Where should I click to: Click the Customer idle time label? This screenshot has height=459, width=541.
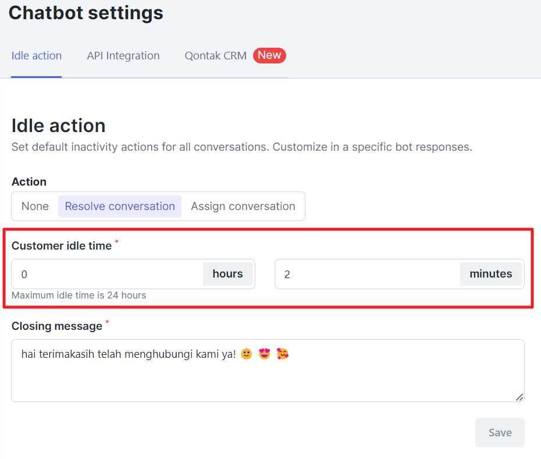62,245
